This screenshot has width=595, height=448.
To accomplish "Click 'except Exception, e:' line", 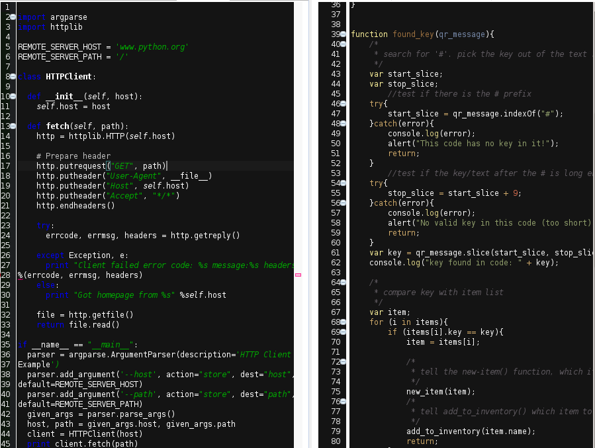I will (82, 255).
